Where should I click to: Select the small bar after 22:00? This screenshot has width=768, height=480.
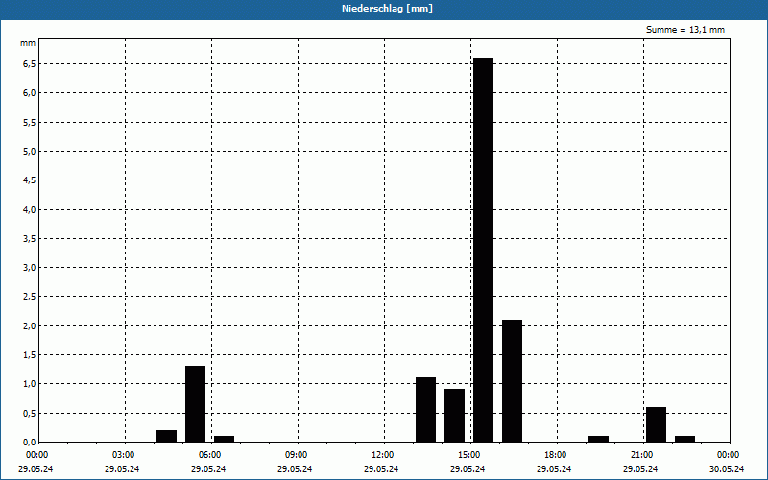point(684,439)
